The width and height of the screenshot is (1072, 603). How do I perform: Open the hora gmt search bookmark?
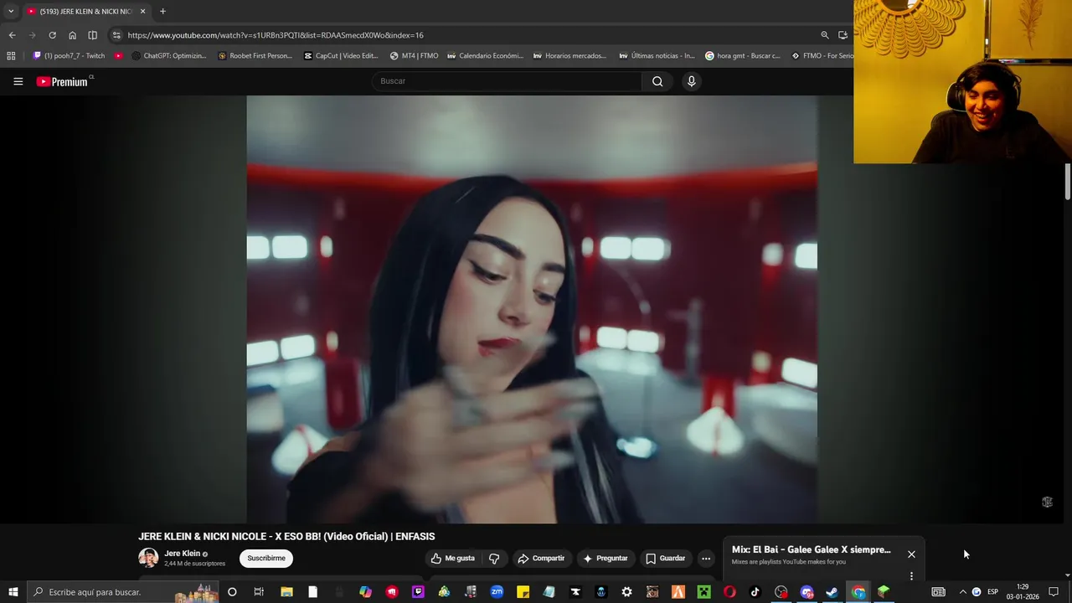click(743, 56)
